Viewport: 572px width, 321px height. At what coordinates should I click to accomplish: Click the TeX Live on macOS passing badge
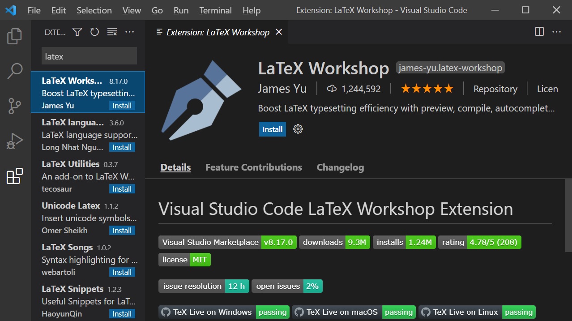pyautogui.click(x=354, y=312)
